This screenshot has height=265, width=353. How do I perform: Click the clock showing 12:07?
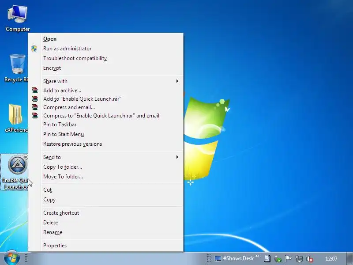coord(331,258)
